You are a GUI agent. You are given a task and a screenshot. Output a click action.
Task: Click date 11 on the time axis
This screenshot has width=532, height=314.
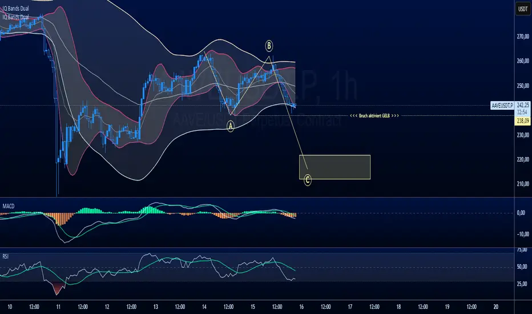pos(58,305)
